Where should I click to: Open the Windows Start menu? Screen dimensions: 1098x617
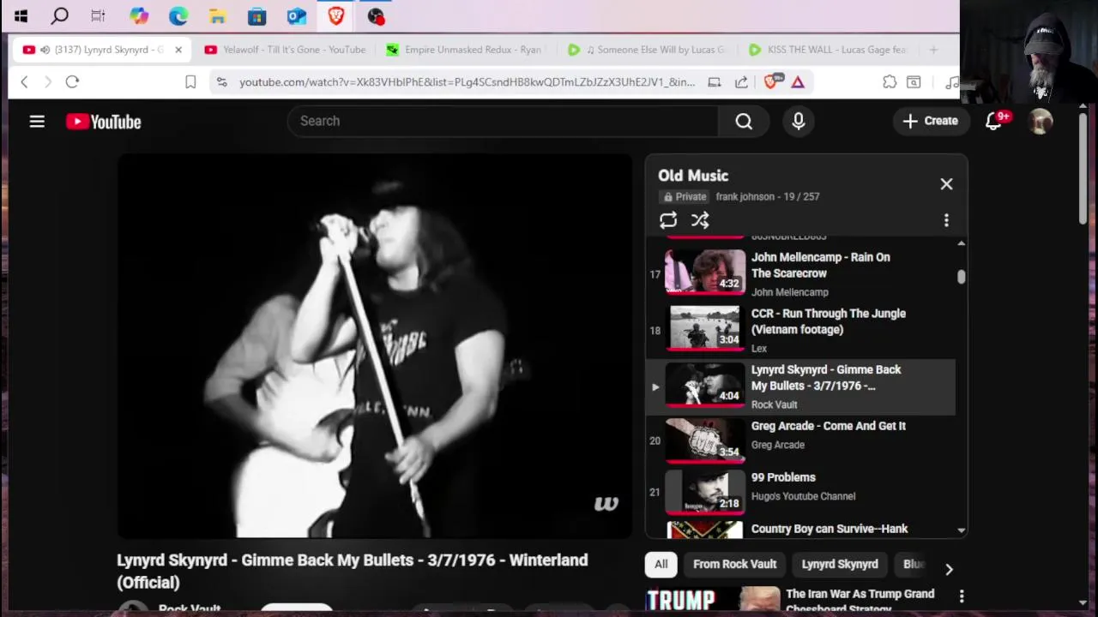click(x=21, y=15)
